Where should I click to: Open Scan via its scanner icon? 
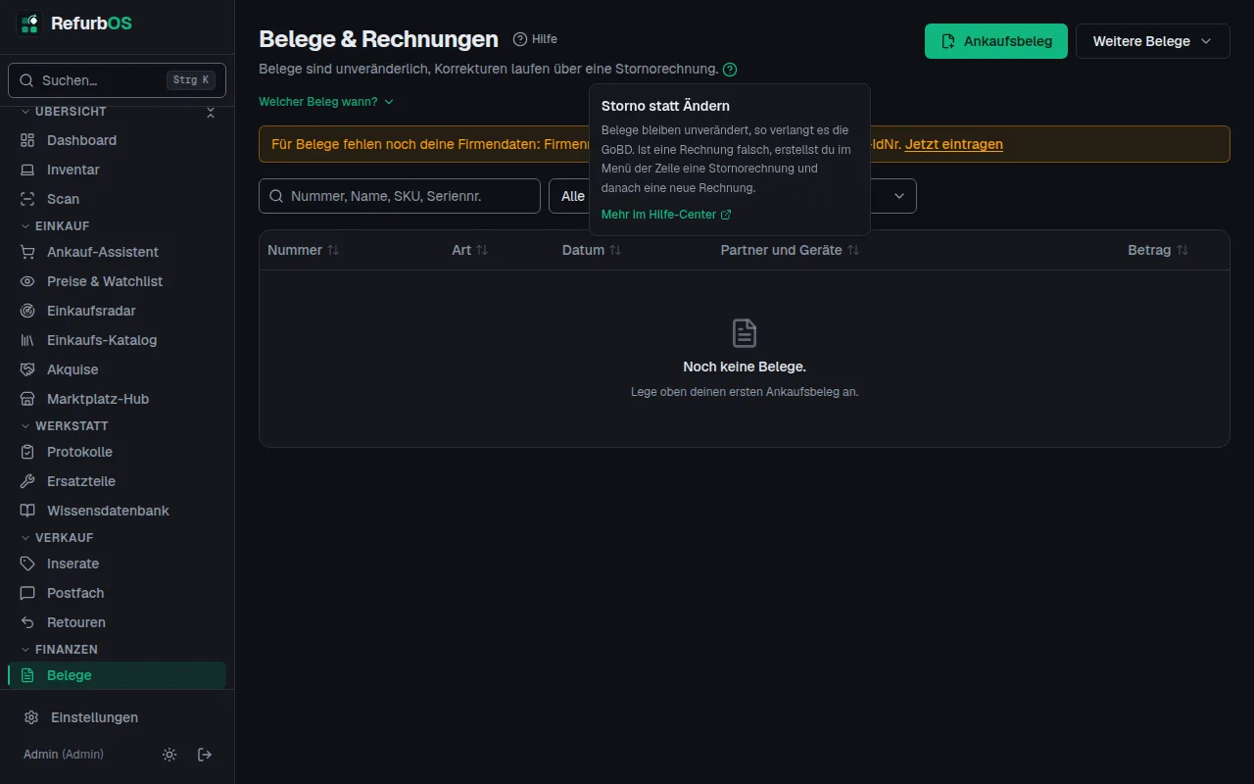(27, 199)
